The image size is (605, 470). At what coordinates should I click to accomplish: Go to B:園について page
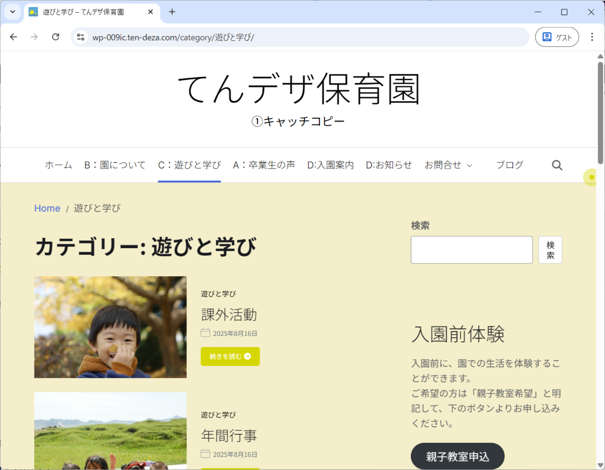tap(115, 165)
